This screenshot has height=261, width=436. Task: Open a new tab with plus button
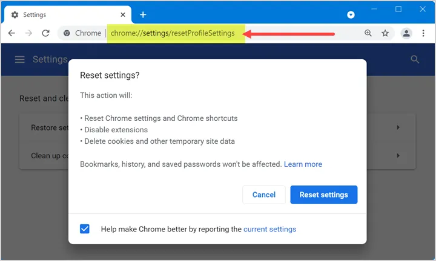[x=143, y=14]
